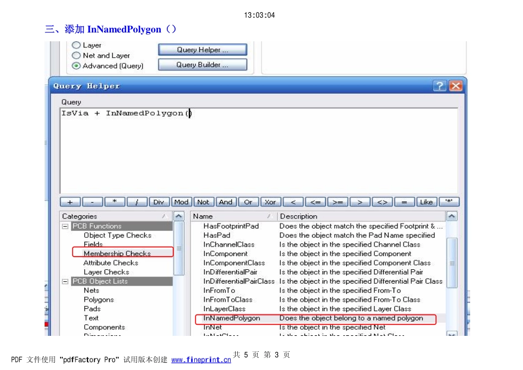Screen dimensions: 523x370
Task: Close the Query Helper dialog
Action: point(456,86)
